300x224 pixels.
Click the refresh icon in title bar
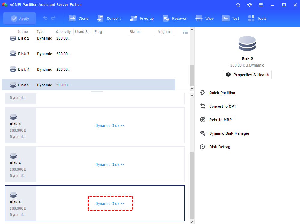(x=249, y=5)
